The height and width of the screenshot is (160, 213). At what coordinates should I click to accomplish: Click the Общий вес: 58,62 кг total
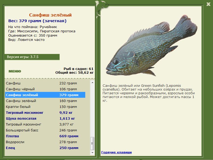click(75, 73)
